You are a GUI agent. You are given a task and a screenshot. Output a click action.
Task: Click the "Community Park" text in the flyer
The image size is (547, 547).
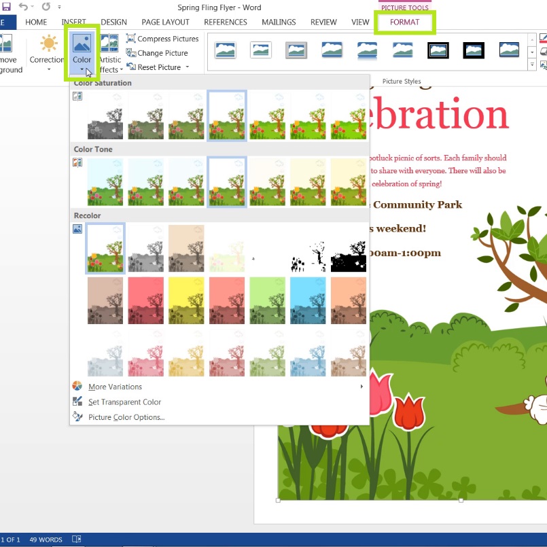418,205
